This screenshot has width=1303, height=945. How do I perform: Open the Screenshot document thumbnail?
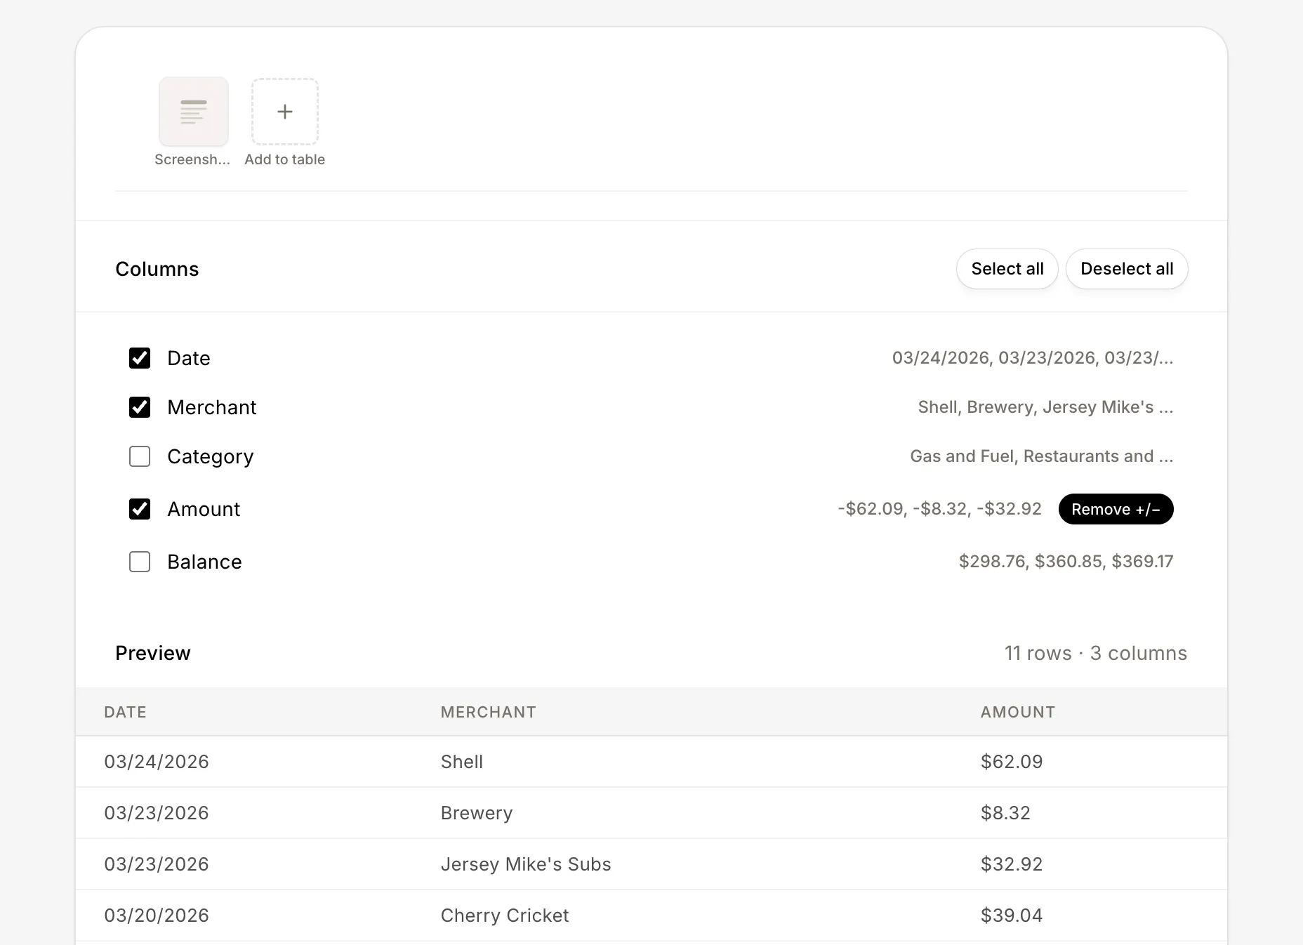point(194,112)
